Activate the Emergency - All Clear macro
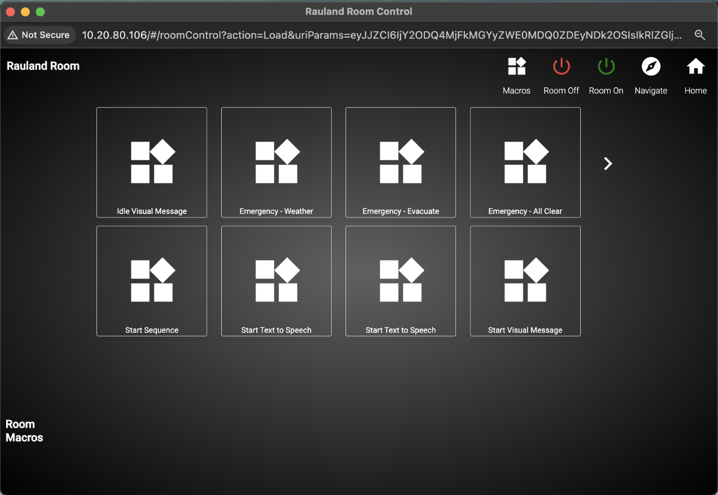 click(x=525, y=162)
